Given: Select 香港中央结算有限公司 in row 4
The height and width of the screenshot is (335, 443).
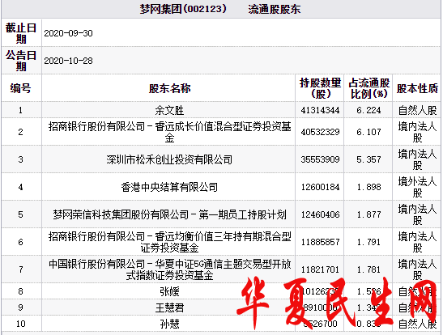Looking at the screenshot, I should click(169, 187).
